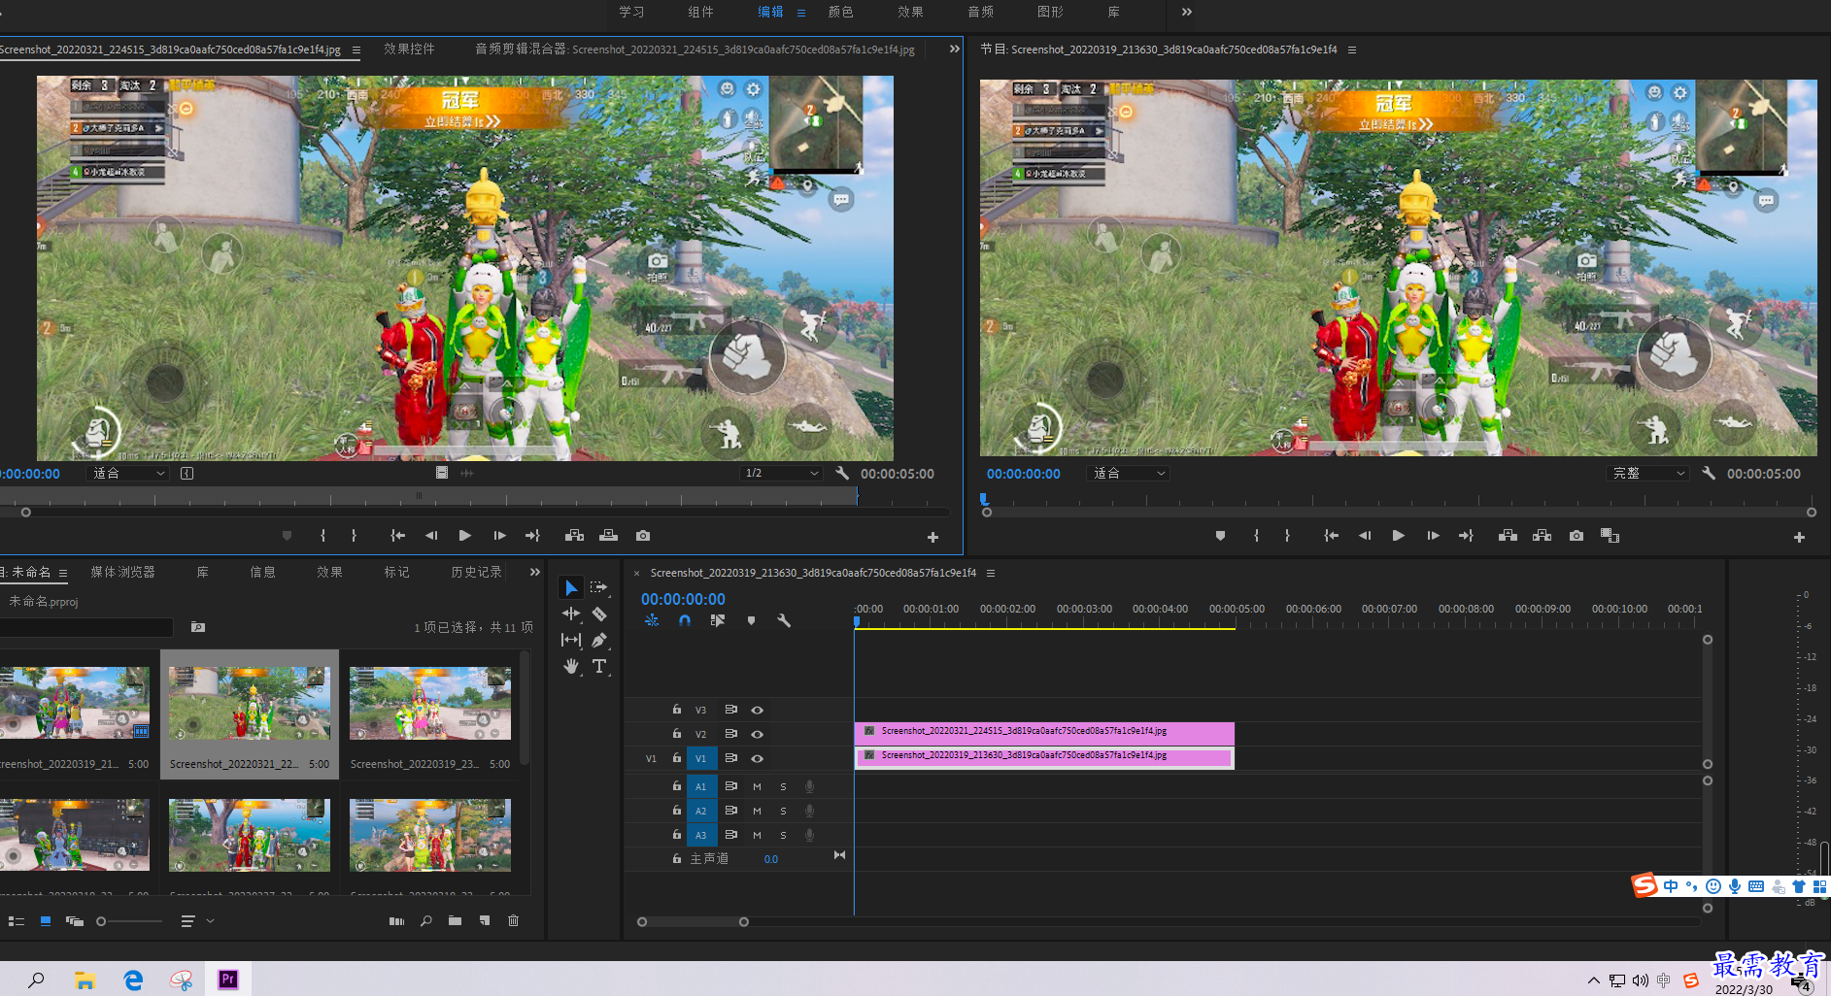Toggle V3 track output eye
Viewport: 1831px width, 996px height.
pos(757,710)
